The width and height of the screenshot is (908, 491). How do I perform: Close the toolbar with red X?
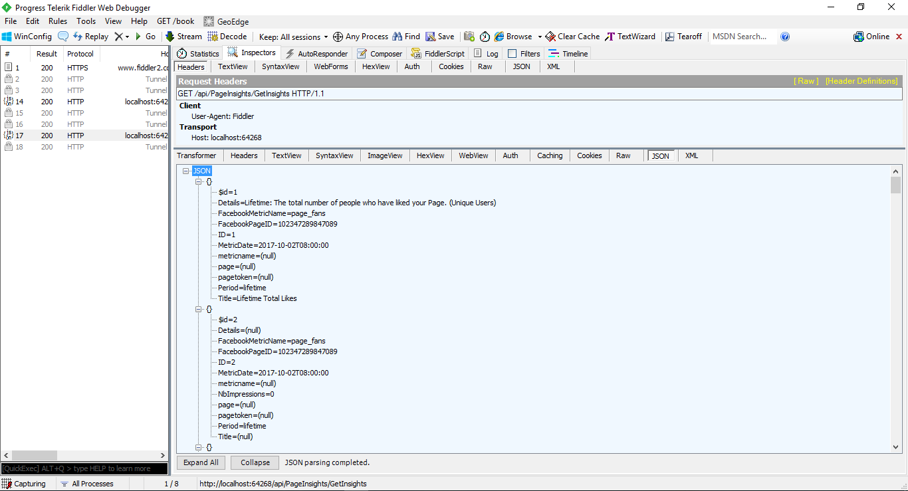click(x=899, y=37)
